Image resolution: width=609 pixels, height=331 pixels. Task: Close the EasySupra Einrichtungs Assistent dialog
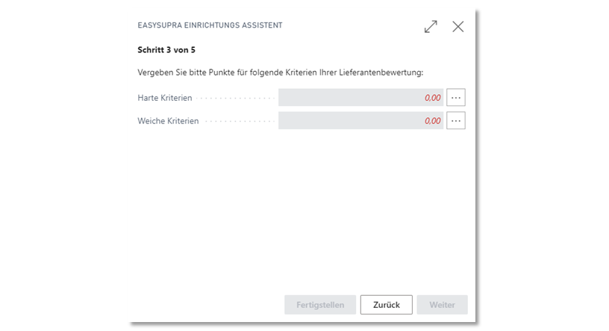(458, 26)
